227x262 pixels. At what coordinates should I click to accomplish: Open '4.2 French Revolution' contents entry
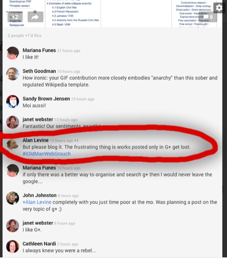click(65, 12)
